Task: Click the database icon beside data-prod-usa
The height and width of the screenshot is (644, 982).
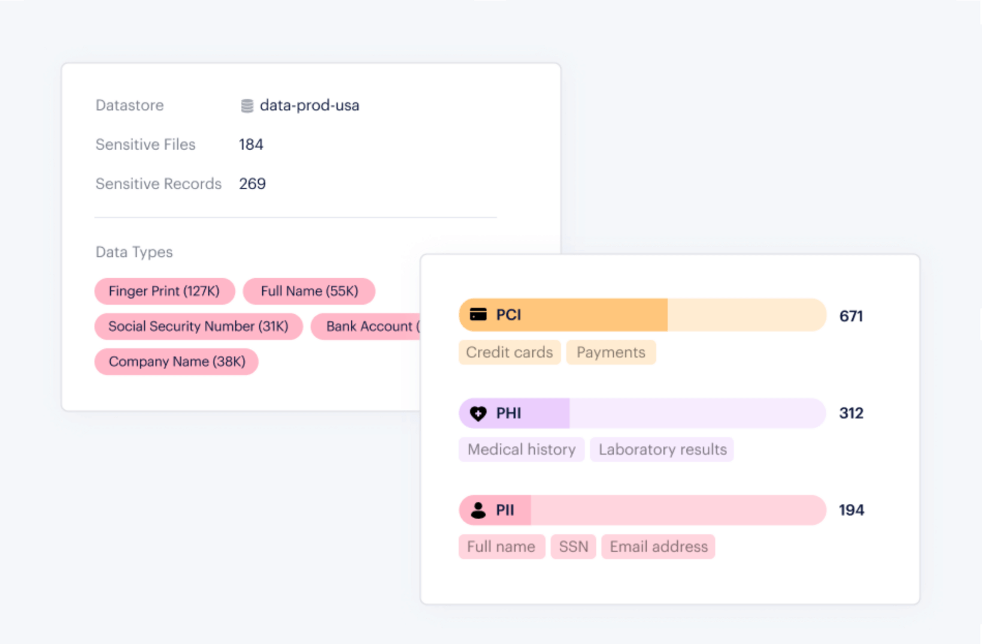Action: point(247,106)
